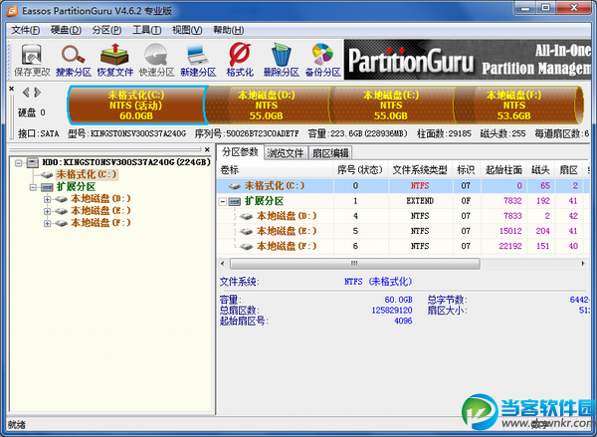Click the drive icon beside 本地磁盘(E:) in tree
Viewport: 597px width, 437px height.
(x=61, y=211)
